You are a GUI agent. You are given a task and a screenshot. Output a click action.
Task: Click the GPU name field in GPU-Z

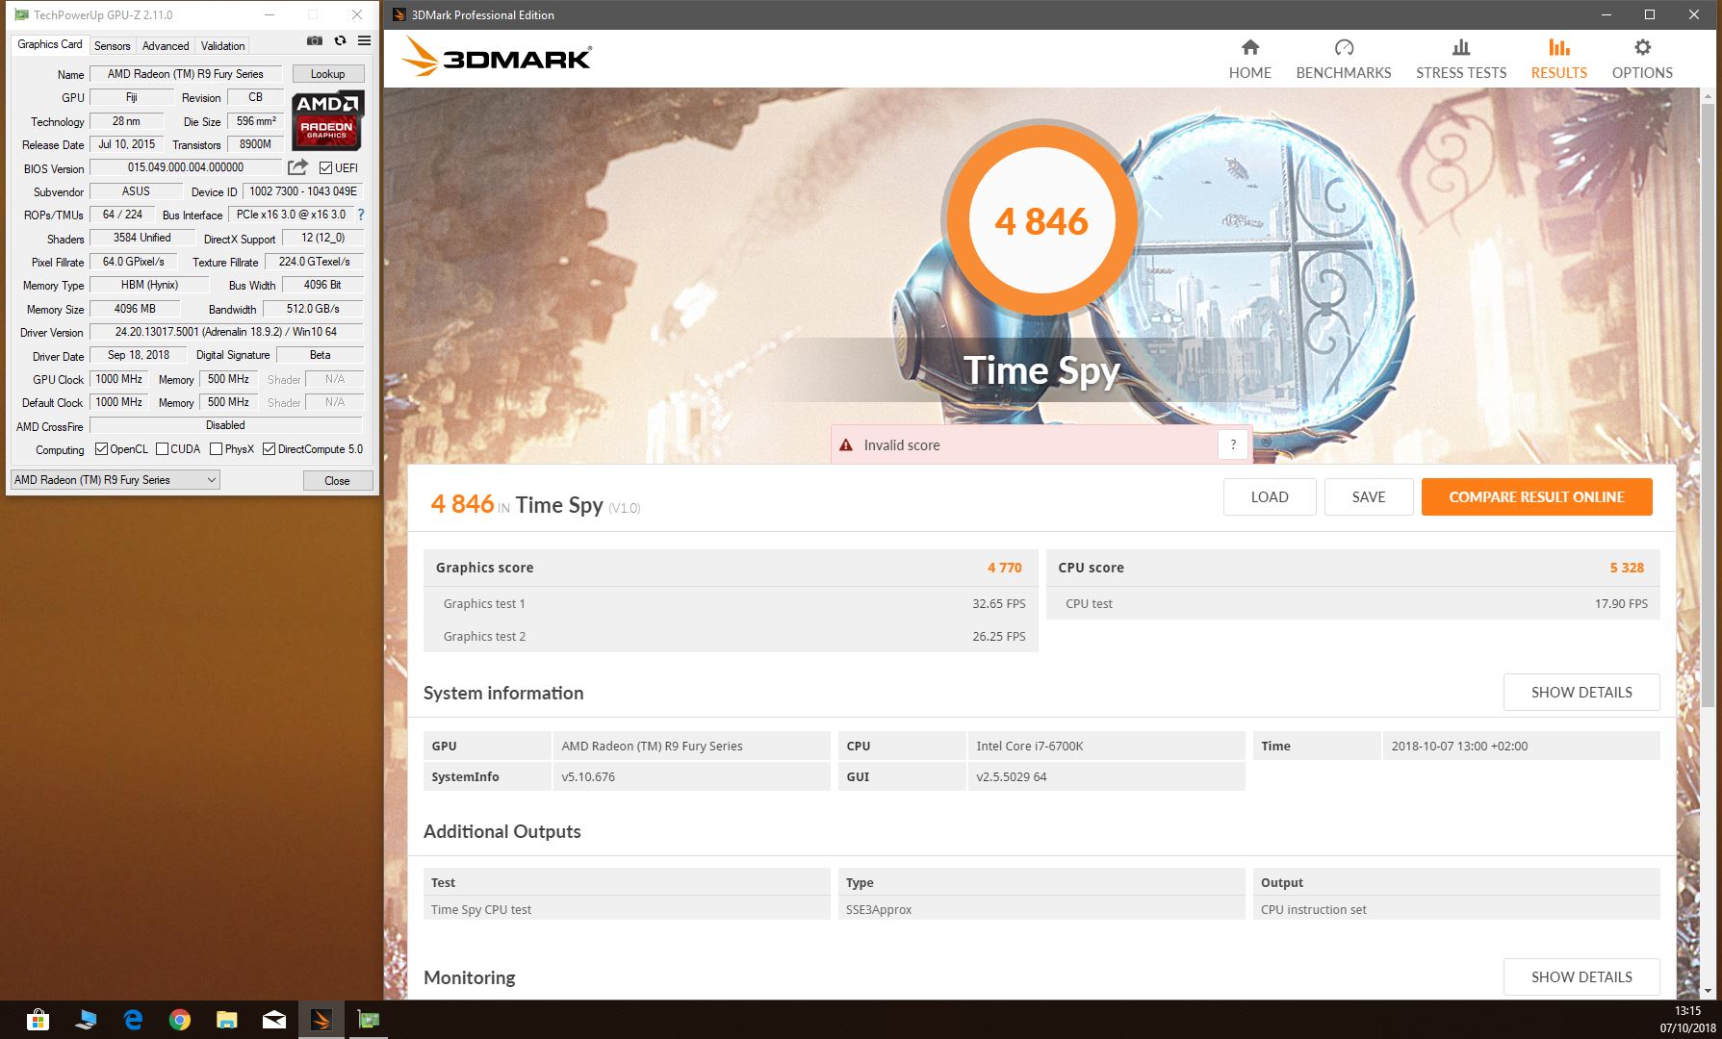[186, 74]
